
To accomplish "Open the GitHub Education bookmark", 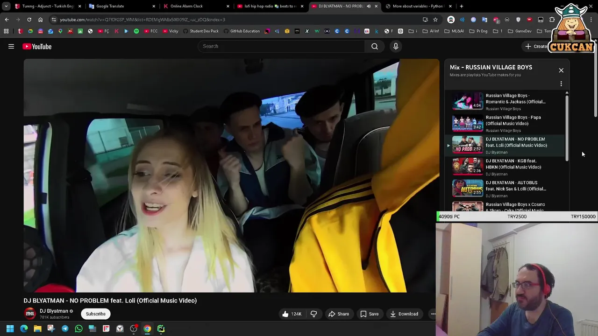I will coord(242,31).
